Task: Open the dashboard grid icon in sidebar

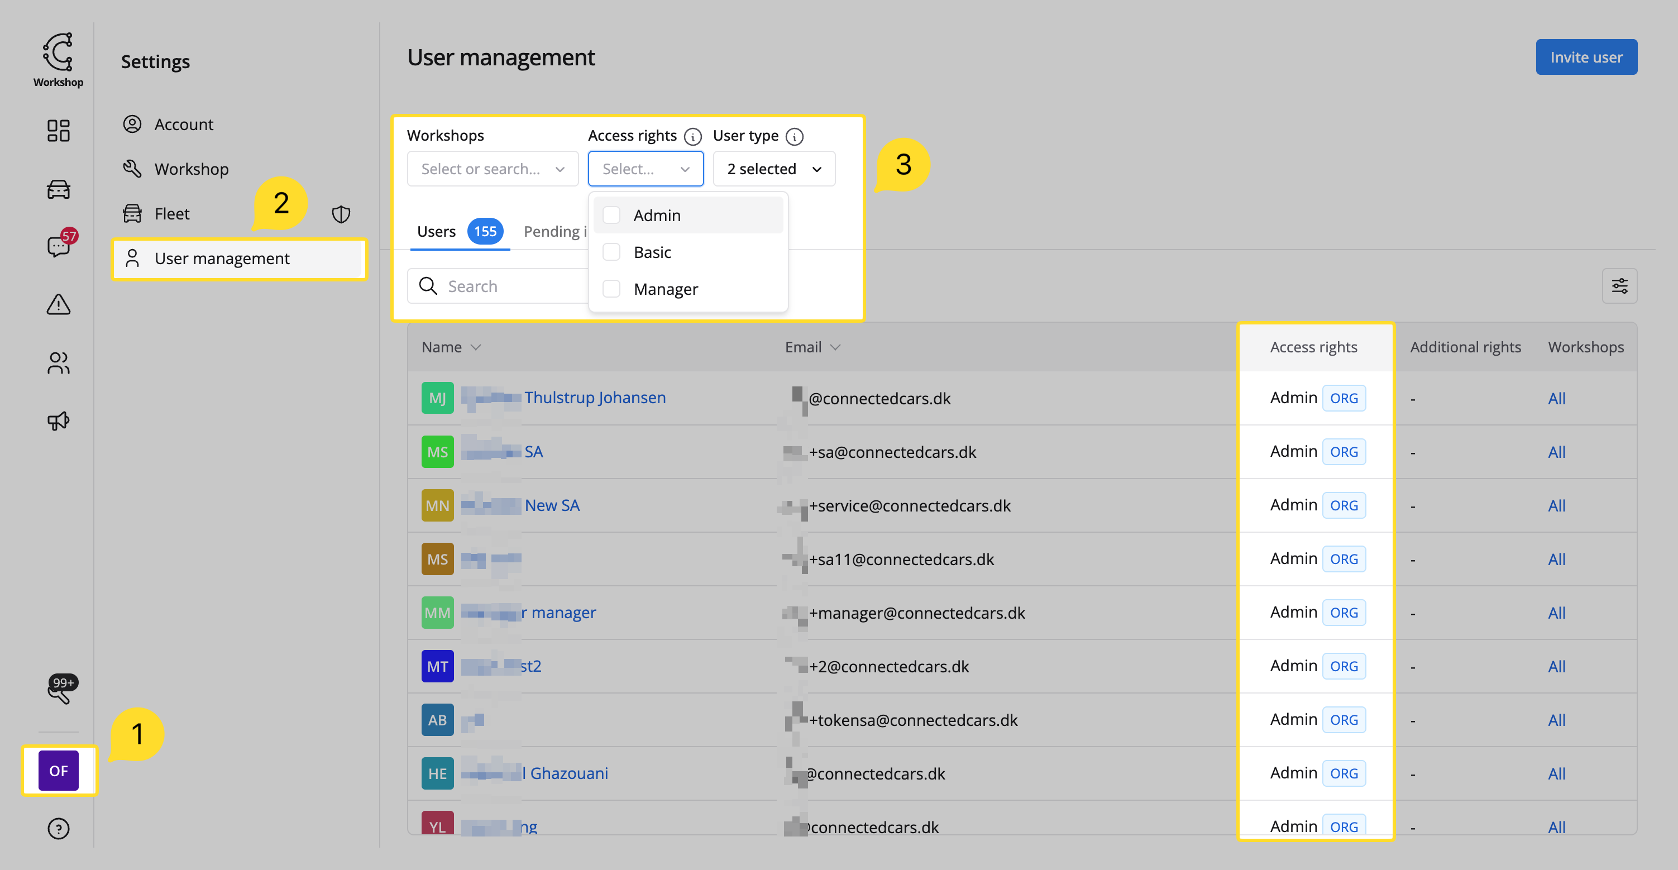Action: 58,130
